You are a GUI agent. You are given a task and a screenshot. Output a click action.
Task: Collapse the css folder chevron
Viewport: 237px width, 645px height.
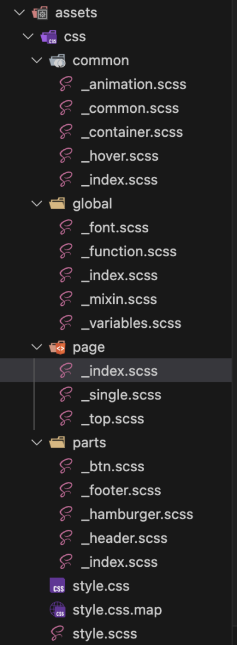(28, 37)
